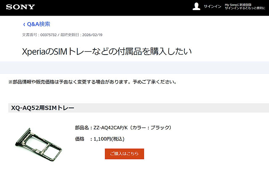Click the カラー:ブラック color label

(x=150, y=128)
